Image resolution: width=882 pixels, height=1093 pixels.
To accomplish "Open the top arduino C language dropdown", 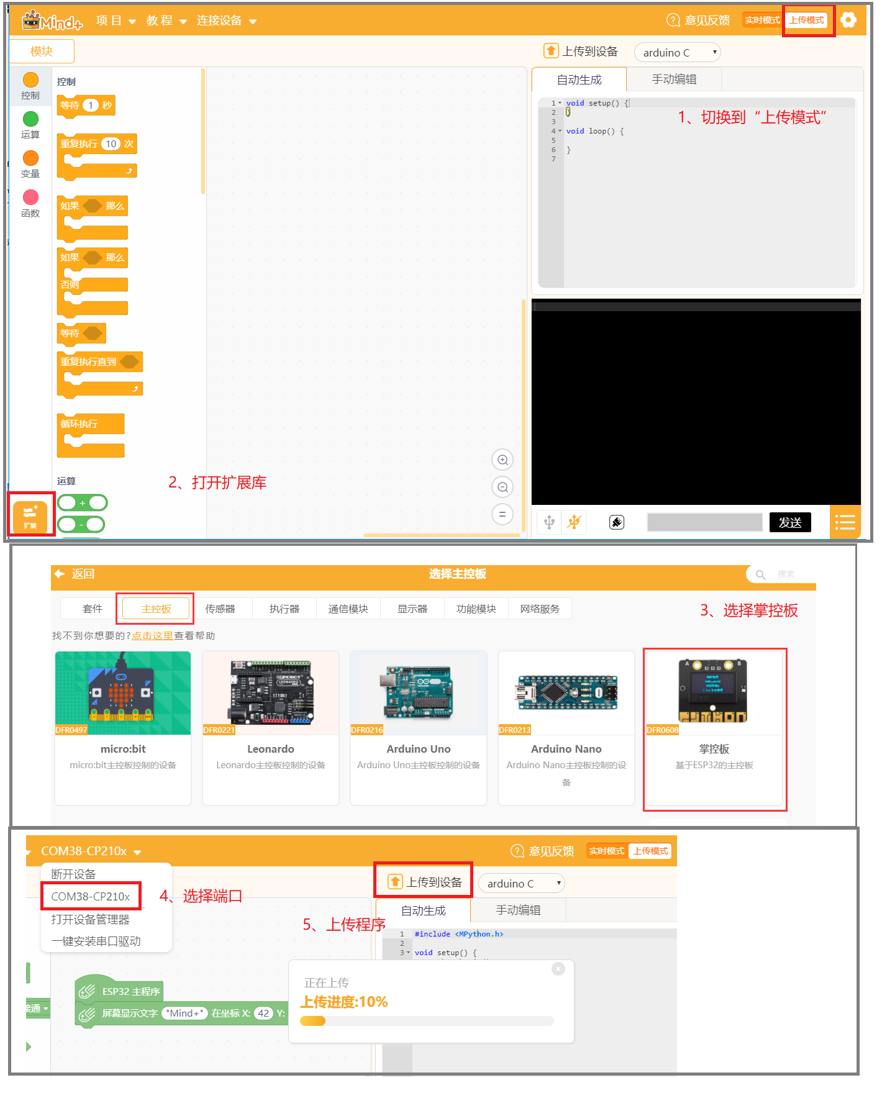I will [x=678, y=52].
